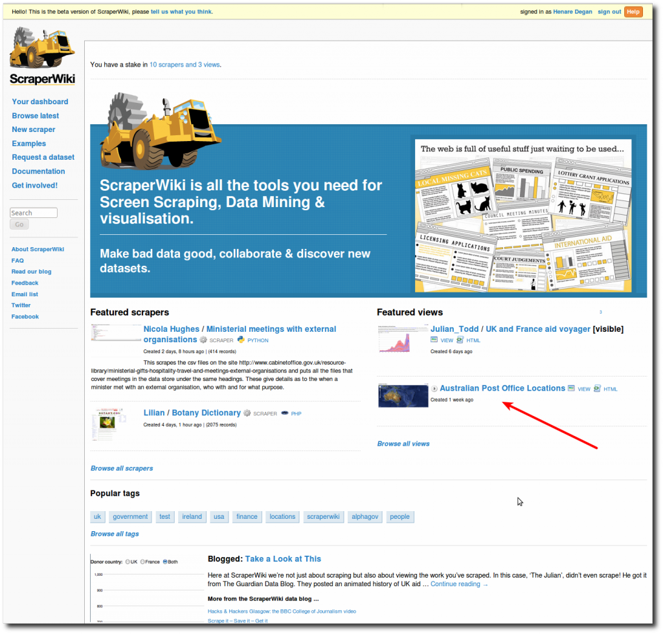Select the scraperwiki tag
This screenshot has height=634, width=663.
point(324,518)
